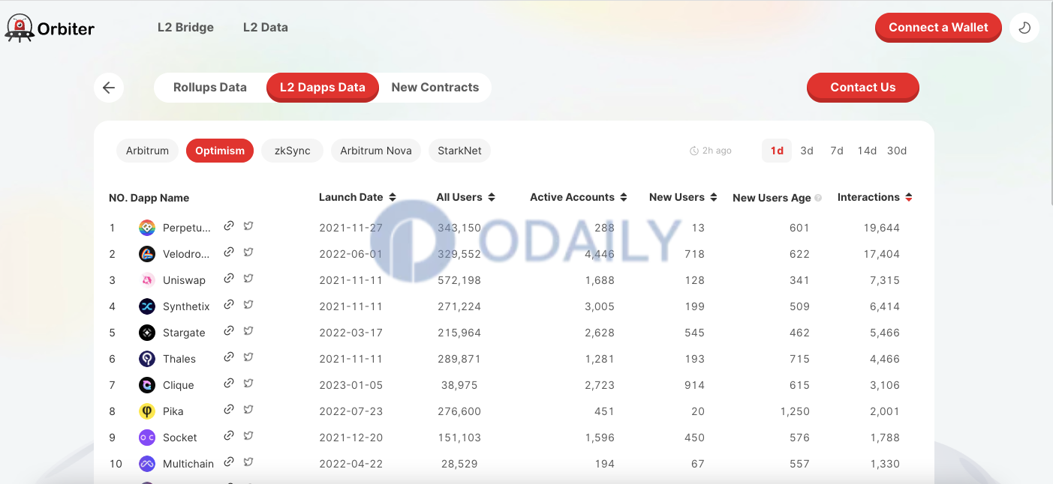Choose the 3d time range
Image resolution: width=1053 pixels, height=484 pixels.
point(807,151)
